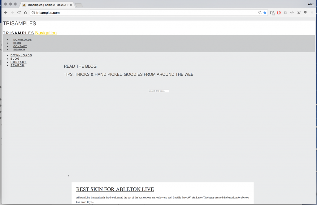Click the 'Ableton Live is notoriously hard' excerpt
This screenshot has height=205, width=317.
click(163, 199)
